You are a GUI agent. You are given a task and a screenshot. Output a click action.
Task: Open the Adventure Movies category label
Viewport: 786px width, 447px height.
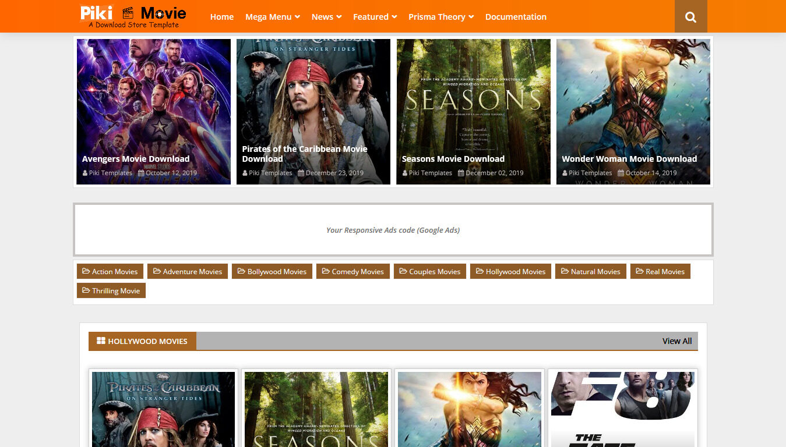click(188, 271)
